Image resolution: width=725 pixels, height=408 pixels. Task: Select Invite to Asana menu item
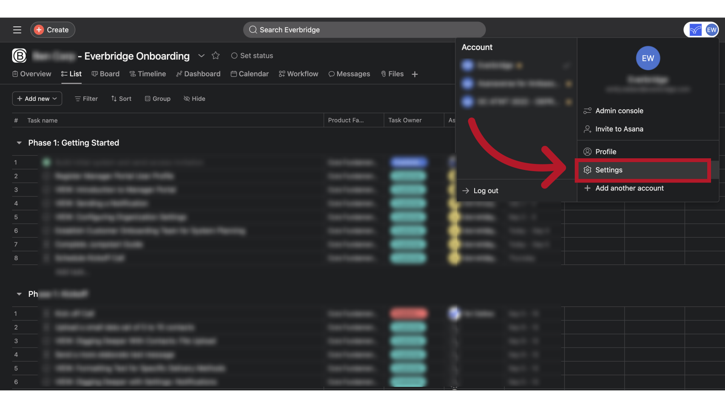[x=648, y=129]
